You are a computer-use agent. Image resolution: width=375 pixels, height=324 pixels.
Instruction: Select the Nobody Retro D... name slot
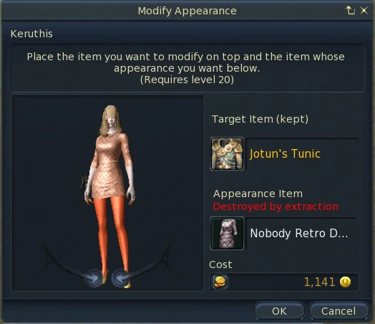[301, 233]
